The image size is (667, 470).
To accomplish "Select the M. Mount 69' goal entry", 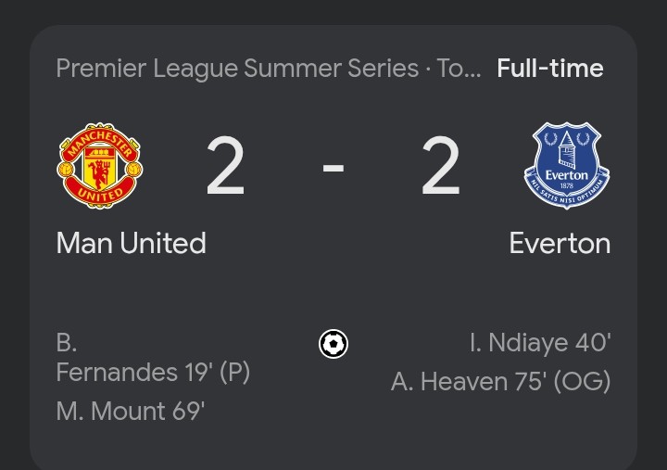I will tap(131, 412).
